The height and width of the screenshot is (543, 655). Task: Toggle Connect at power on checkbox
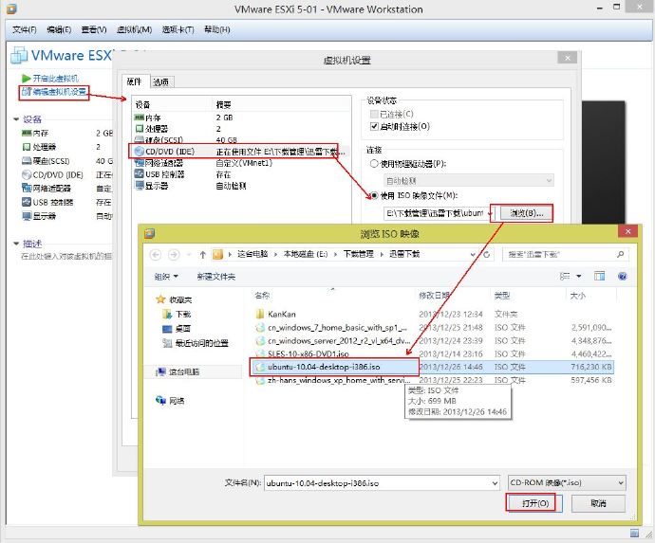coord(374,126)
